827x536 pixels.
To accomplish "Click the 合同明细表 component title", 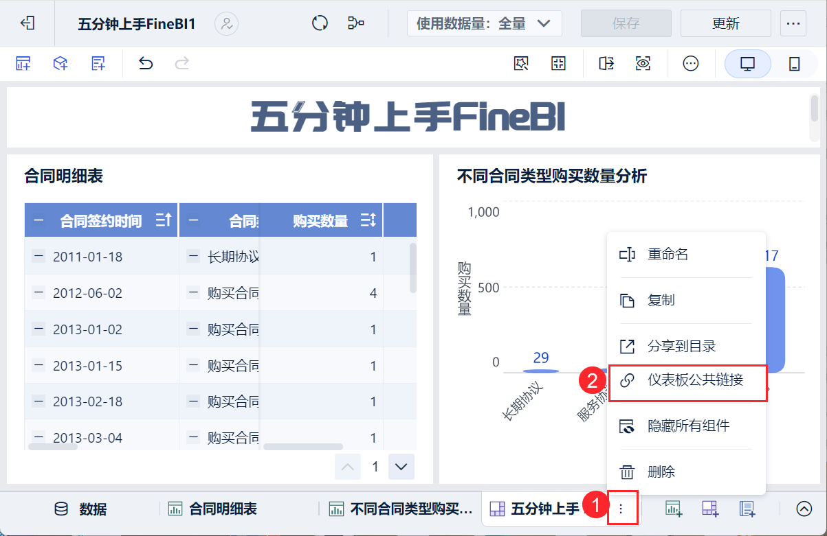I will coord(63,176).
